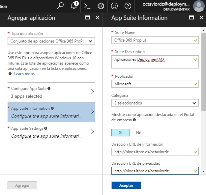The width and height of the screenshot is (206, 195).
Task: Open the App Suite Settings menu item
Action: point(51,132)
